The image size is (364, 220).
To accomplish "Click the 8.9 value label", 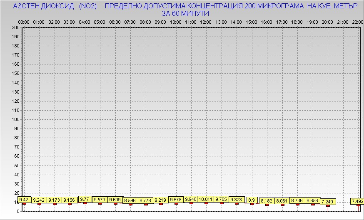I will pos(252,200).
